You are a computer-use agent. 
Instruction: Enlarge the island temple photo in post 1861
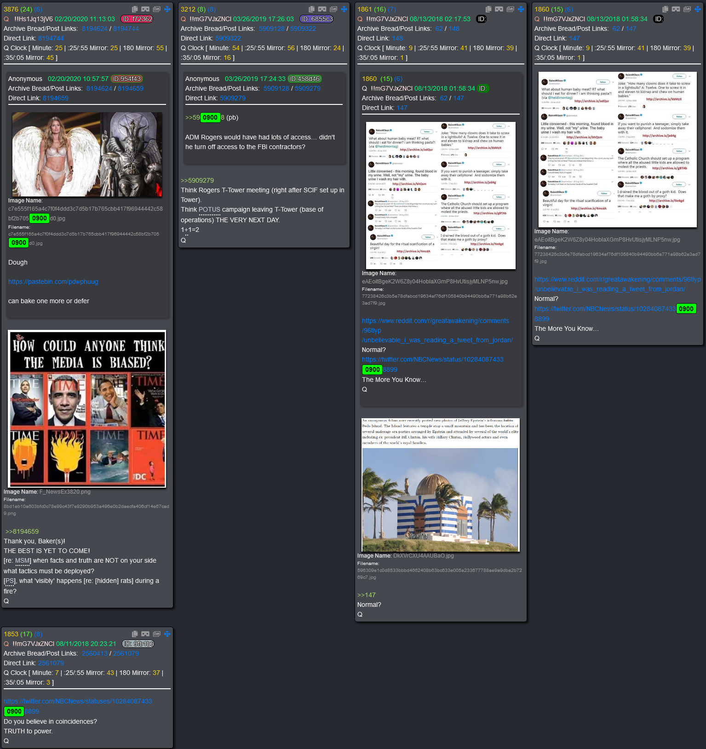[x=441, y=485]
